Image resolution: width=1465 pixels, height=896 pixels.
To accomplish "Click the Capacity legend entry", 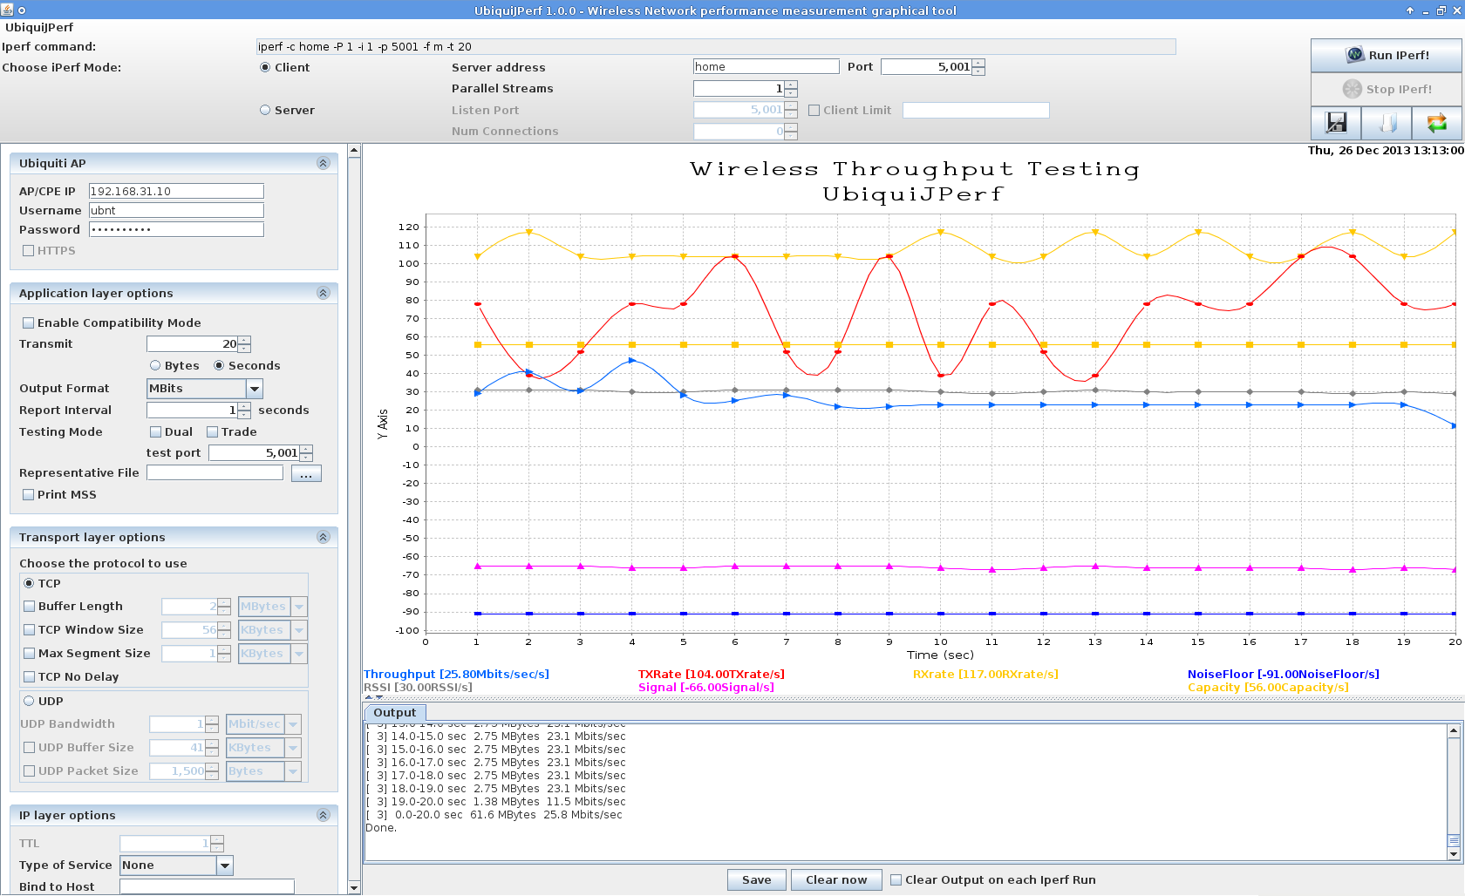I will tap(1268, 687).
